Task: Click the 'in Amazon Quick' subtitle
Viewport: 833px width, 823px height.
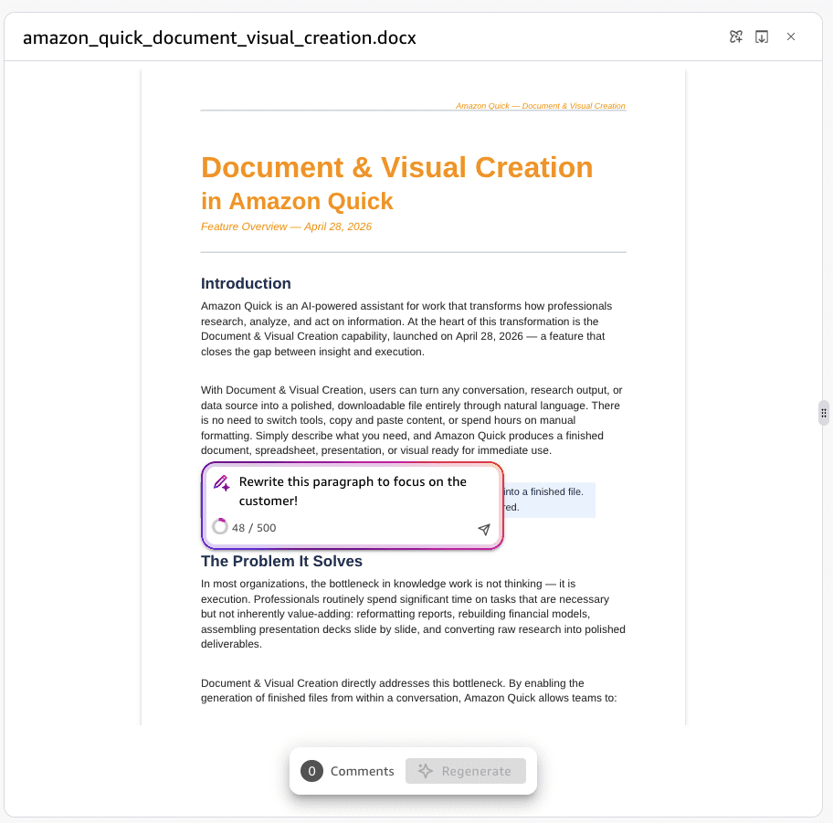Action: coord(297,201)
